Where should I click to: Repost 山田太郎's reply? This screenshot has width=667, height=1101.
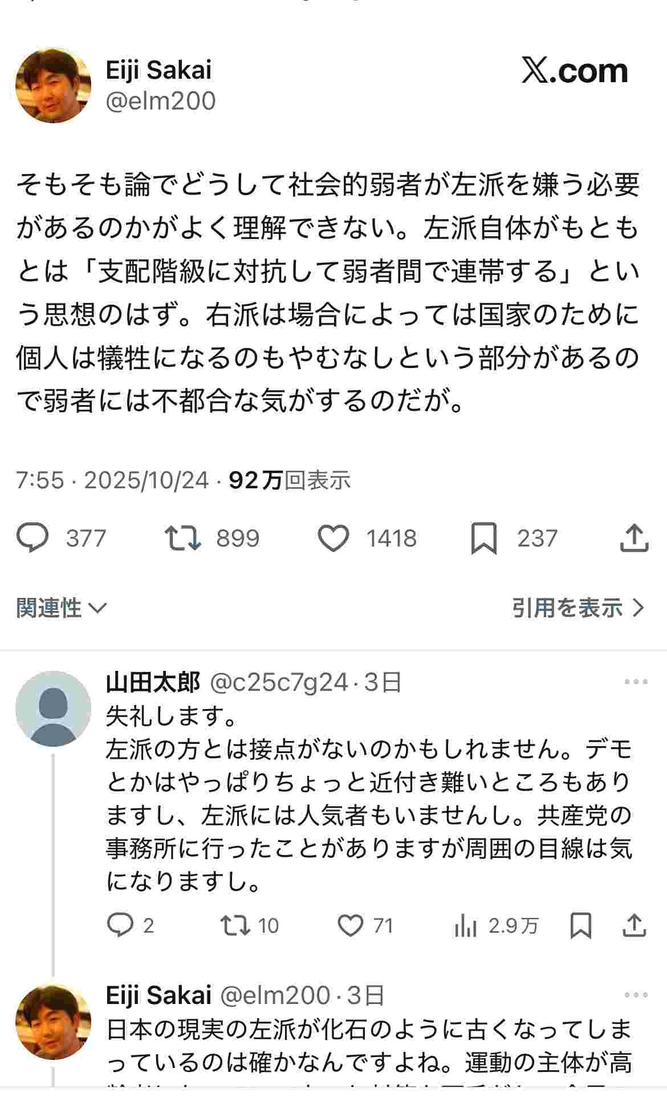click(235, 925)
